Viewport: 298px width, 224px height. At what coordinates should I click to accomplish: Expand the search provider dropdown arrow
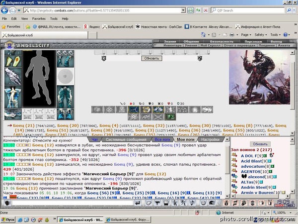[295, 10]
